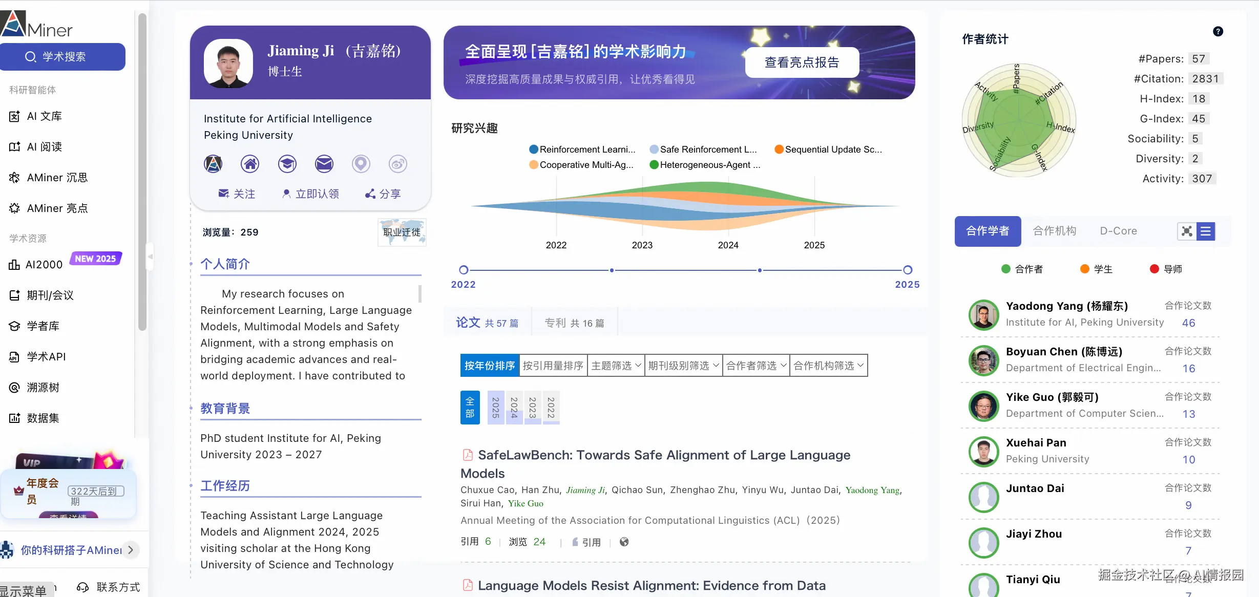Screen dimensions: 1259x597
Task: Click the email icon on the scholar card
Action: [324, 164]
